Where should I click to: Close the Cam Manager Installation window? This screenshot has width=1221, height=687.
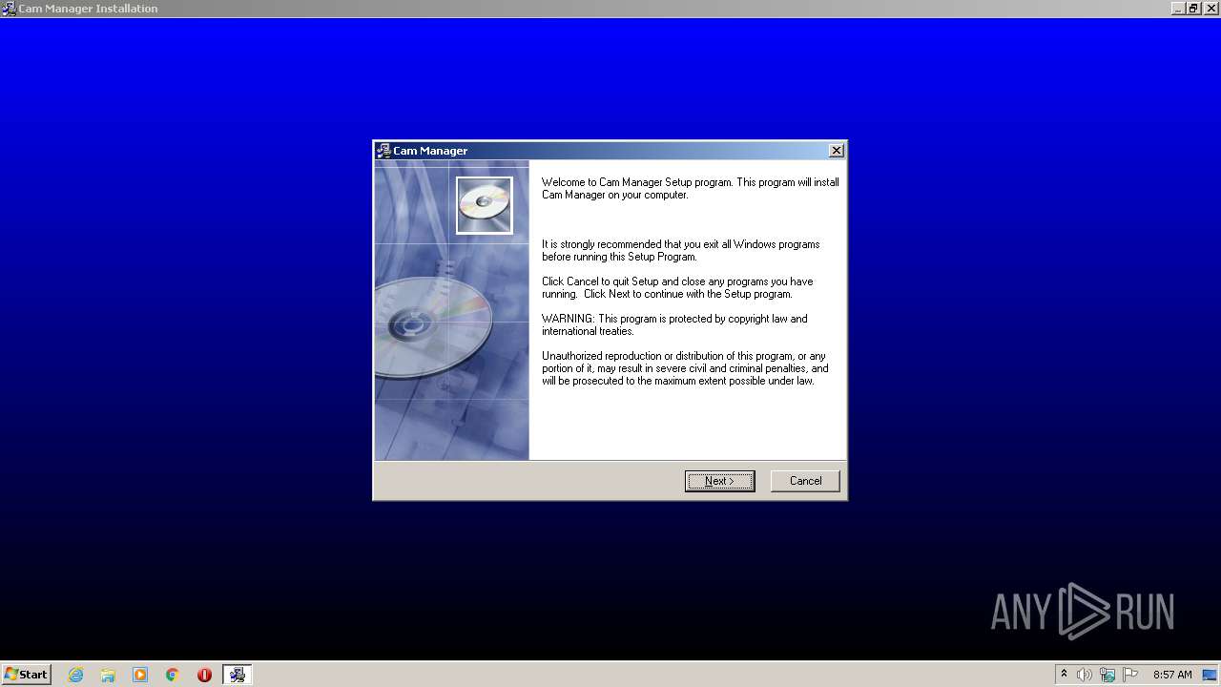(1210, 9)
